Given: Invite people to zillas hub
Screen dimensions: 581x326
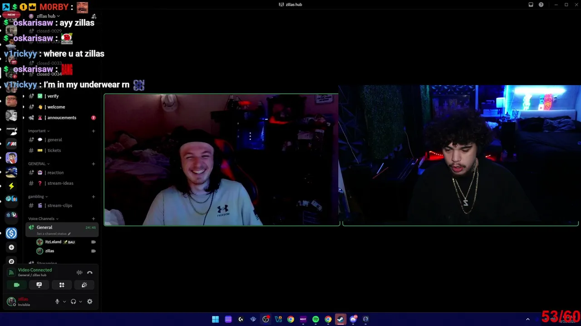Looking at the screenshot, I should pyautogui.click(x=94, y=16).
